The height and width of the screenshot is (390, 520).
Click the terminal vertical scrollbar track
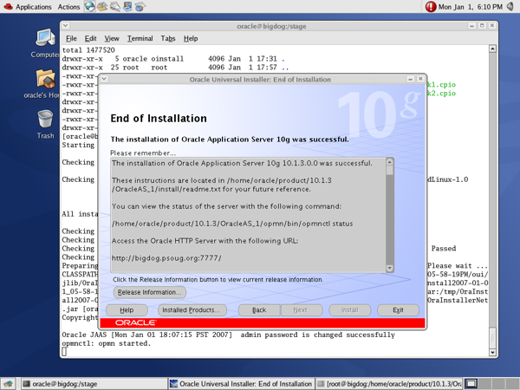492,189
